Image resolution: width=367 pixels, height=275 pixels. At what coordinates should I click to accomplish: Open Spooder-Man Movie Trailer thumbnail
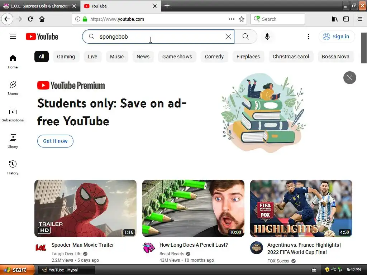pos(85,208)
